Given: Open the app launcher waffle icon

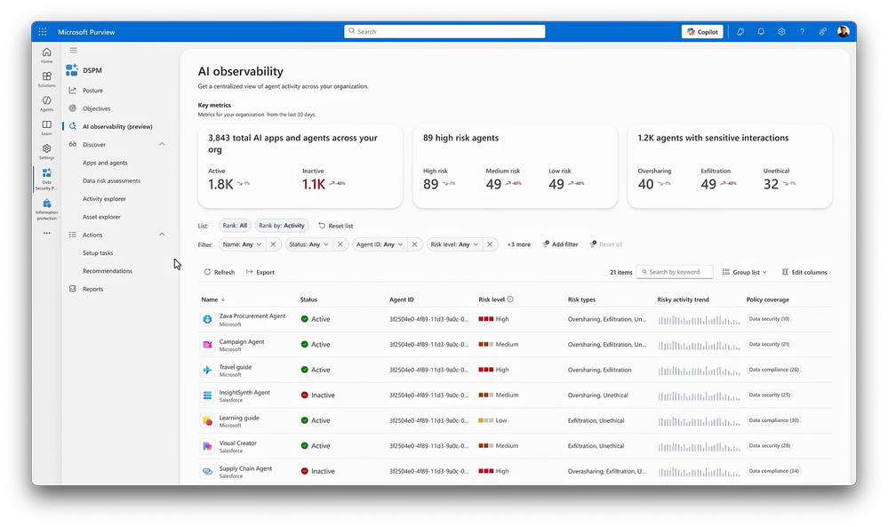Looking at the screenshot, I should [x=43, y=32].
